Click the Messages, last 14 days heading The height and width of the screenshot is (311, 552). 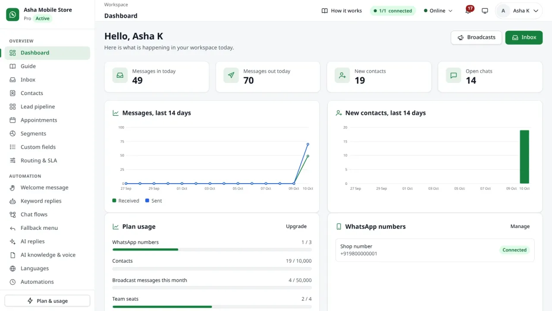157,113
